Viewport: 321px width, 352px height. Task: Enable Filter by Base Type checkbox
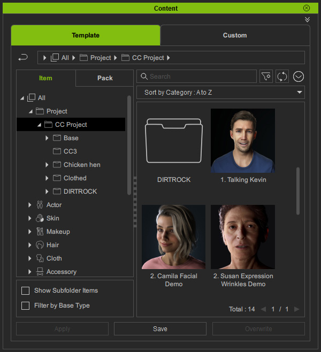pos(25,305)
